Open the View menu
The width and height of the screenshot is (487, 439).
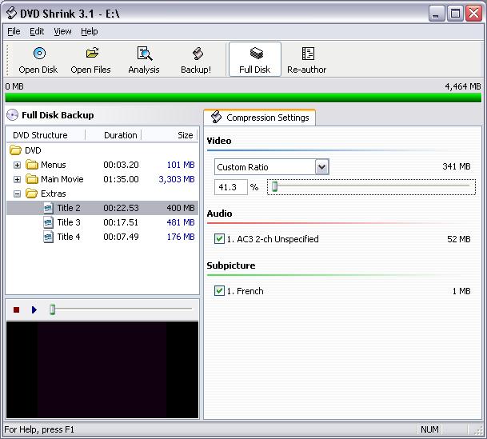[62, 31]
